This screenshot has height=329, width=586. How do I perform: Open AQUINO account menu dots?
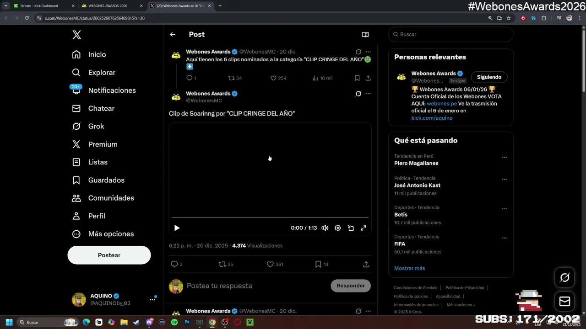[x=152, y=300]
